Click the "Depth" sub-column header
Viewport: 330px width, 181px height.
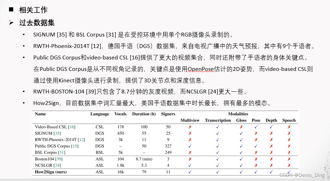coord(271,121)
